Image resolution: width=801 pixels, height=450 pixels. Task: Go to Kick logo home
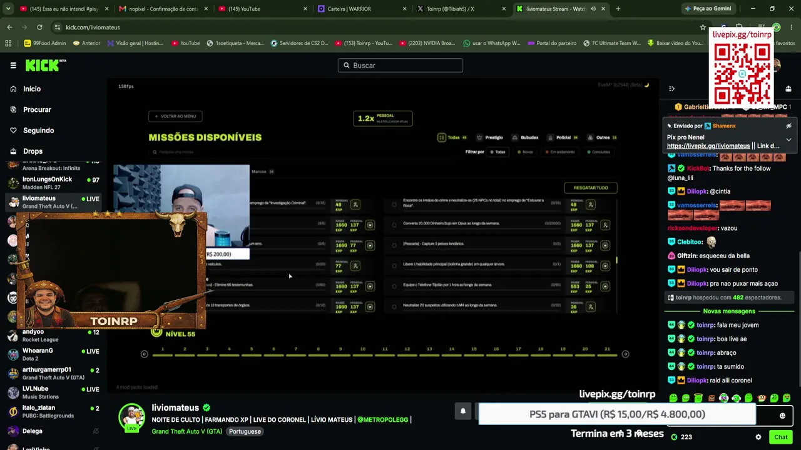coord(45,65)
